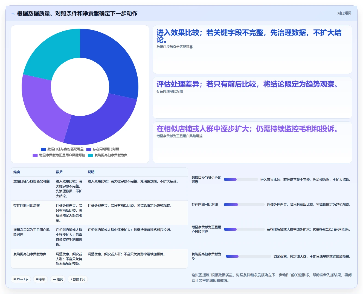Open the card headed 评估处理差异
The image size is (363, 294).
[x=252, y=98]
